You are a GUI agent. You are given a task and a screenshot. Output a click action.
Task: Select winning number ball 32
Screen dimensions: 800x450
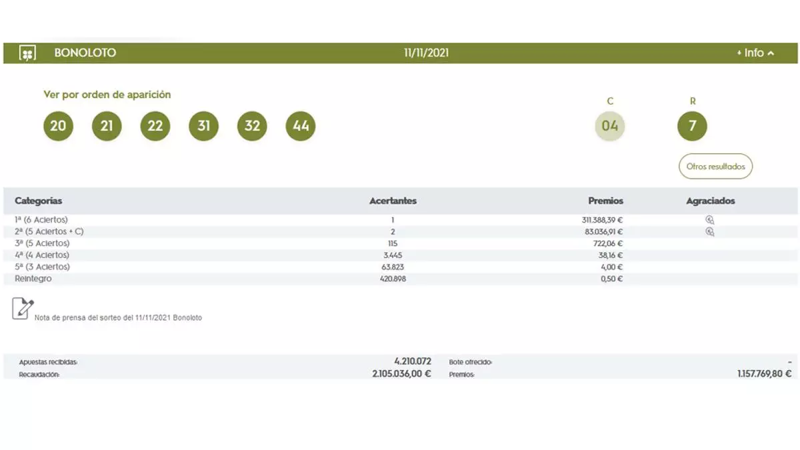coord(252,126)
